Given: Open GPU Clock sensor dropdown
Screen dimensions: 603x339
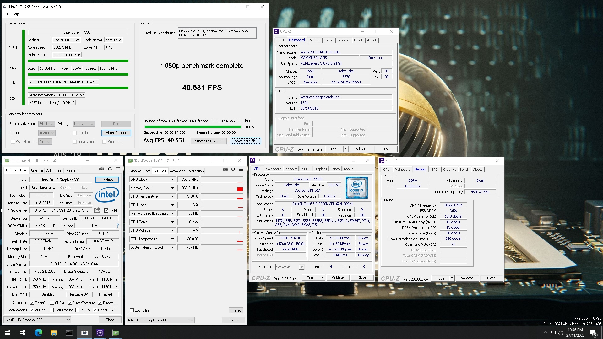Looking at the screenshot, I should 172,180.
